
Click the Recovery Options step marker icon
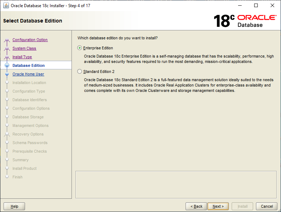7,134
